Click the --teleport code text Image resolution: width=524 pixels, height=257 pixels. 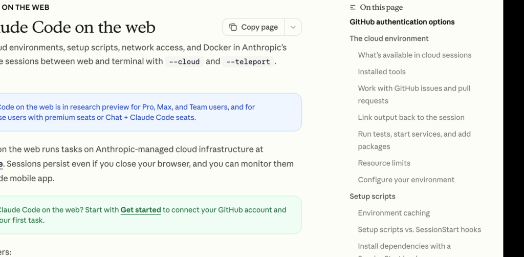click(248, 62)
